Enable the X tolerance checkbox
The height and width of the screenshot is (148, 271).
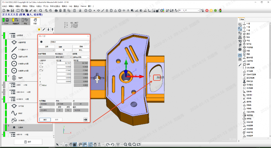pos(41,63)
